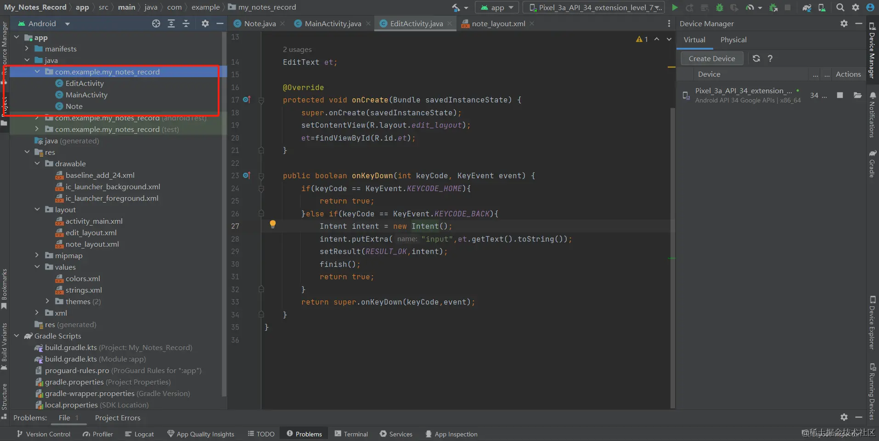Sync project with Gradle files icon
Screen dimensions: 879x441
click(807, 7)
